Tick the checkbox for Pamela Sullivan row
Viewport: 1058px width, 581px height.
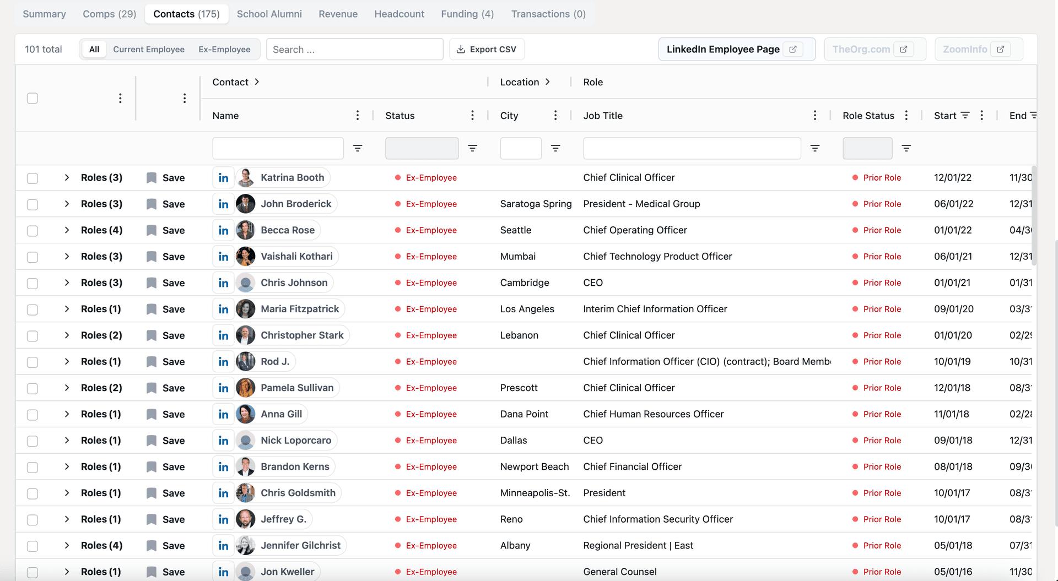click(x=33, y=388)
